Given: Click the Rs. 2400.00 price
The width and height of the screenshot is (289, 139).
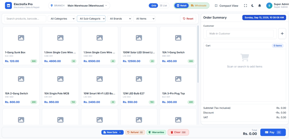Looking at the screenshot, I should coord(92,102).
